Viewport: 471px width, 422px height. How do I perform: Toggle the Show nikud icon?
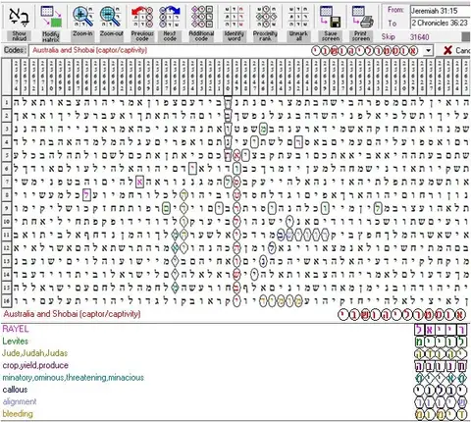click(19, 18)
